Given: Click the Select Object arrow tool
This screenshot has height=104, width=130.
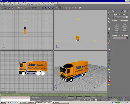Looking at the screenshot, I should 109,26.
